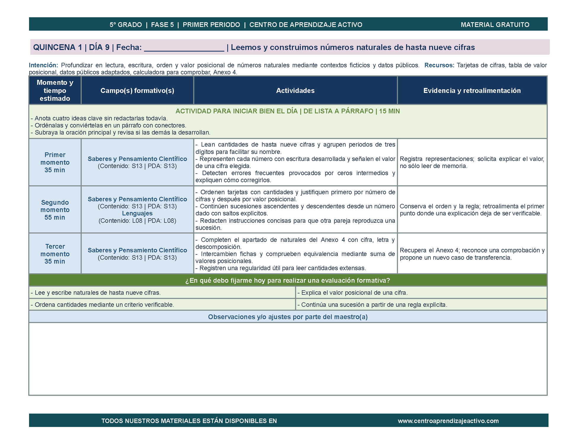Select the Segundo momento 55 min cell

coord(55,209)
